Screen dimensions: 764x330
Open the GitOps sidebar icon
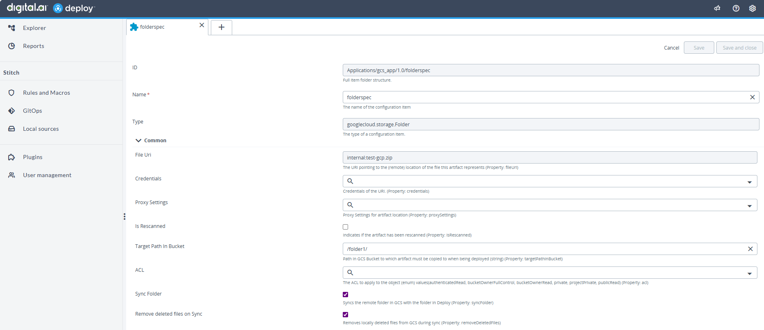pos(12,111)
